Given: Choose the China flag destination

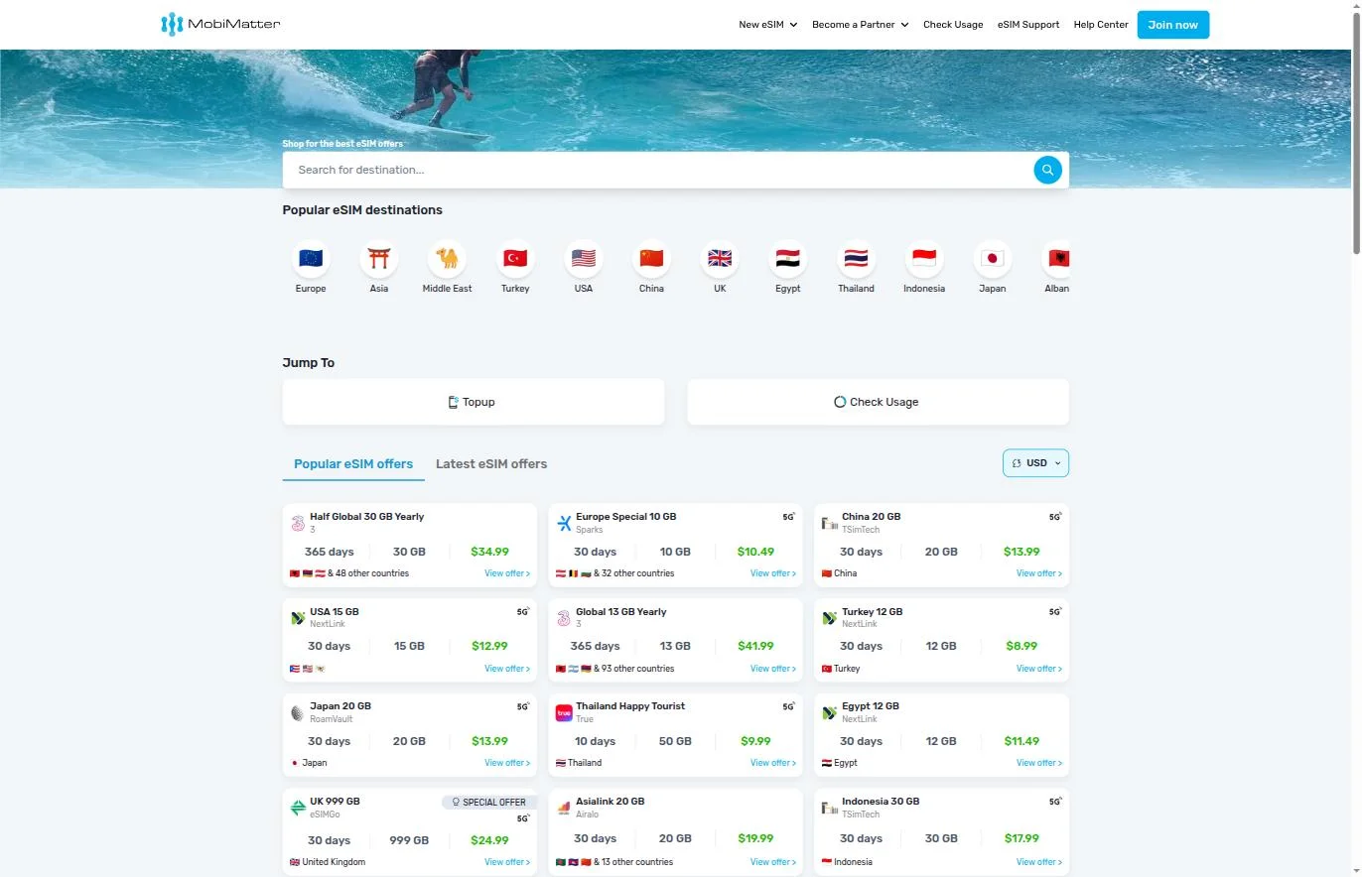Looking at the screenshot, I should [x=651, y=259].
